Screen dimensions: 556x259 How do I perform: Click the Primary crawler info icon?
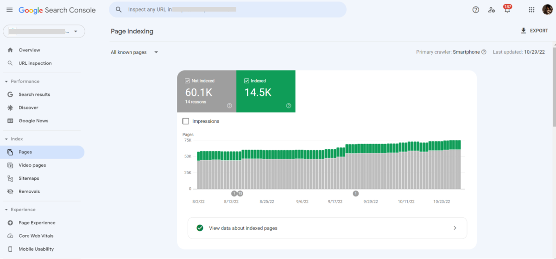[484, 52]
